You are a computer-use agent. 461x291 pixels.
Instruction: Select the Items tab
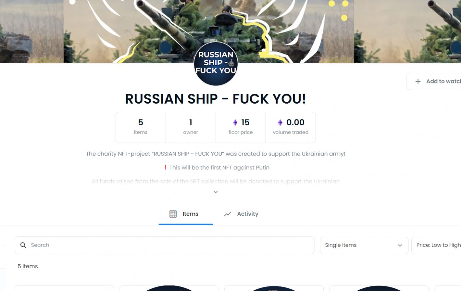pyautogui.click(x=186, y=214)
